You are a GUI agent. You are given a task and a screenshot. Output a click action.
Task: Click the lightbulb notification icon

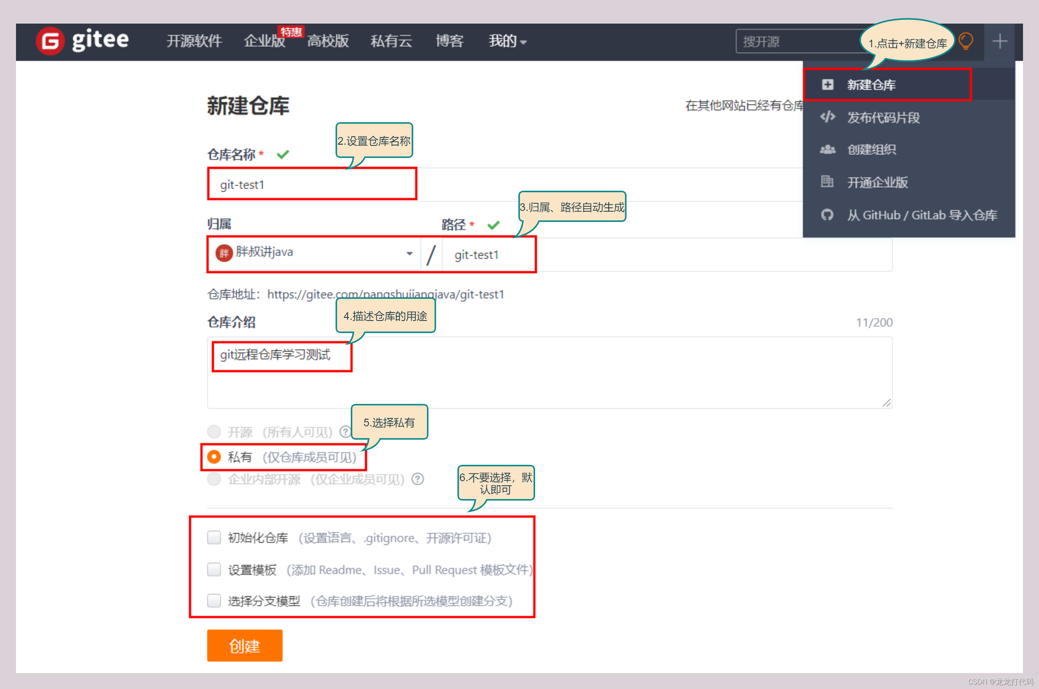coord(965,41)
